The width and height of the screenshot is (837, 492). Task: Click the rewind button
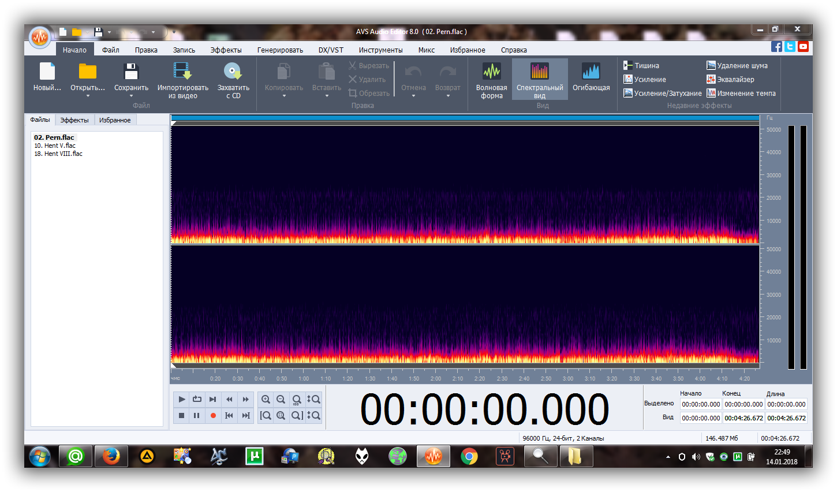coord(229,399)
